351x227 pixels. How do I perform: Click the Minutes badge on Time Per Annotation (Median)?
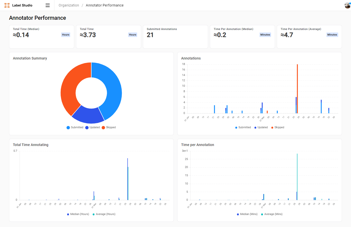tap(265, 35)
